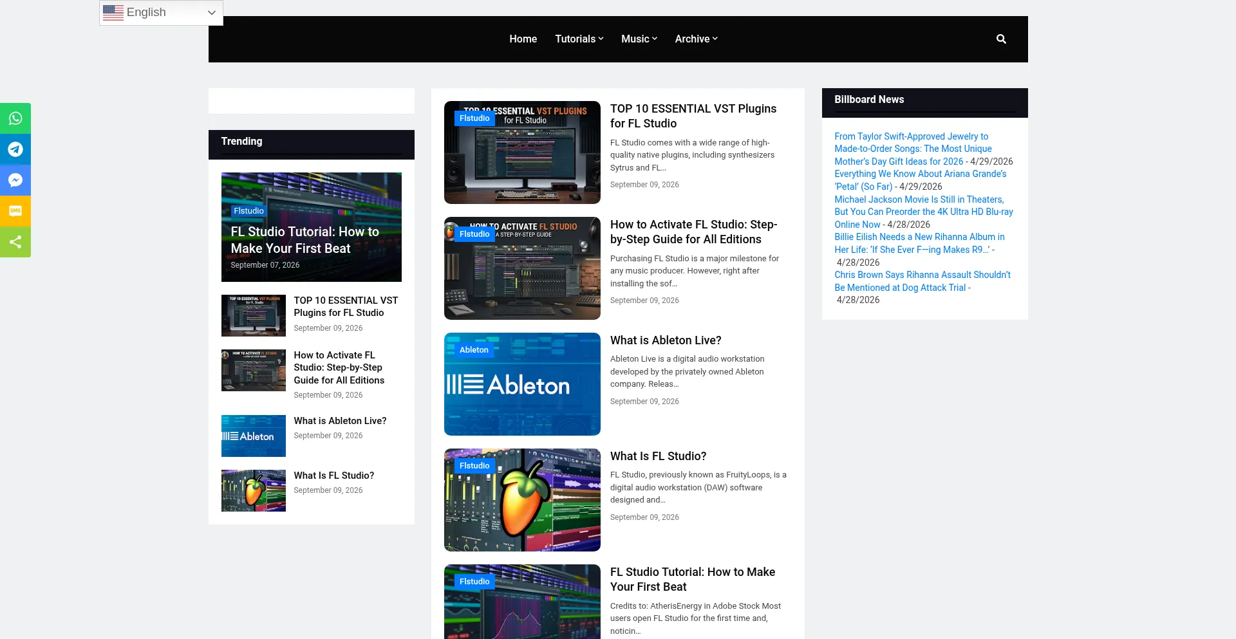Open trending link TOP 10 ESSENTIAL VST Plugins
This screenshot has height=639, width=1236.
pos(346,306)
